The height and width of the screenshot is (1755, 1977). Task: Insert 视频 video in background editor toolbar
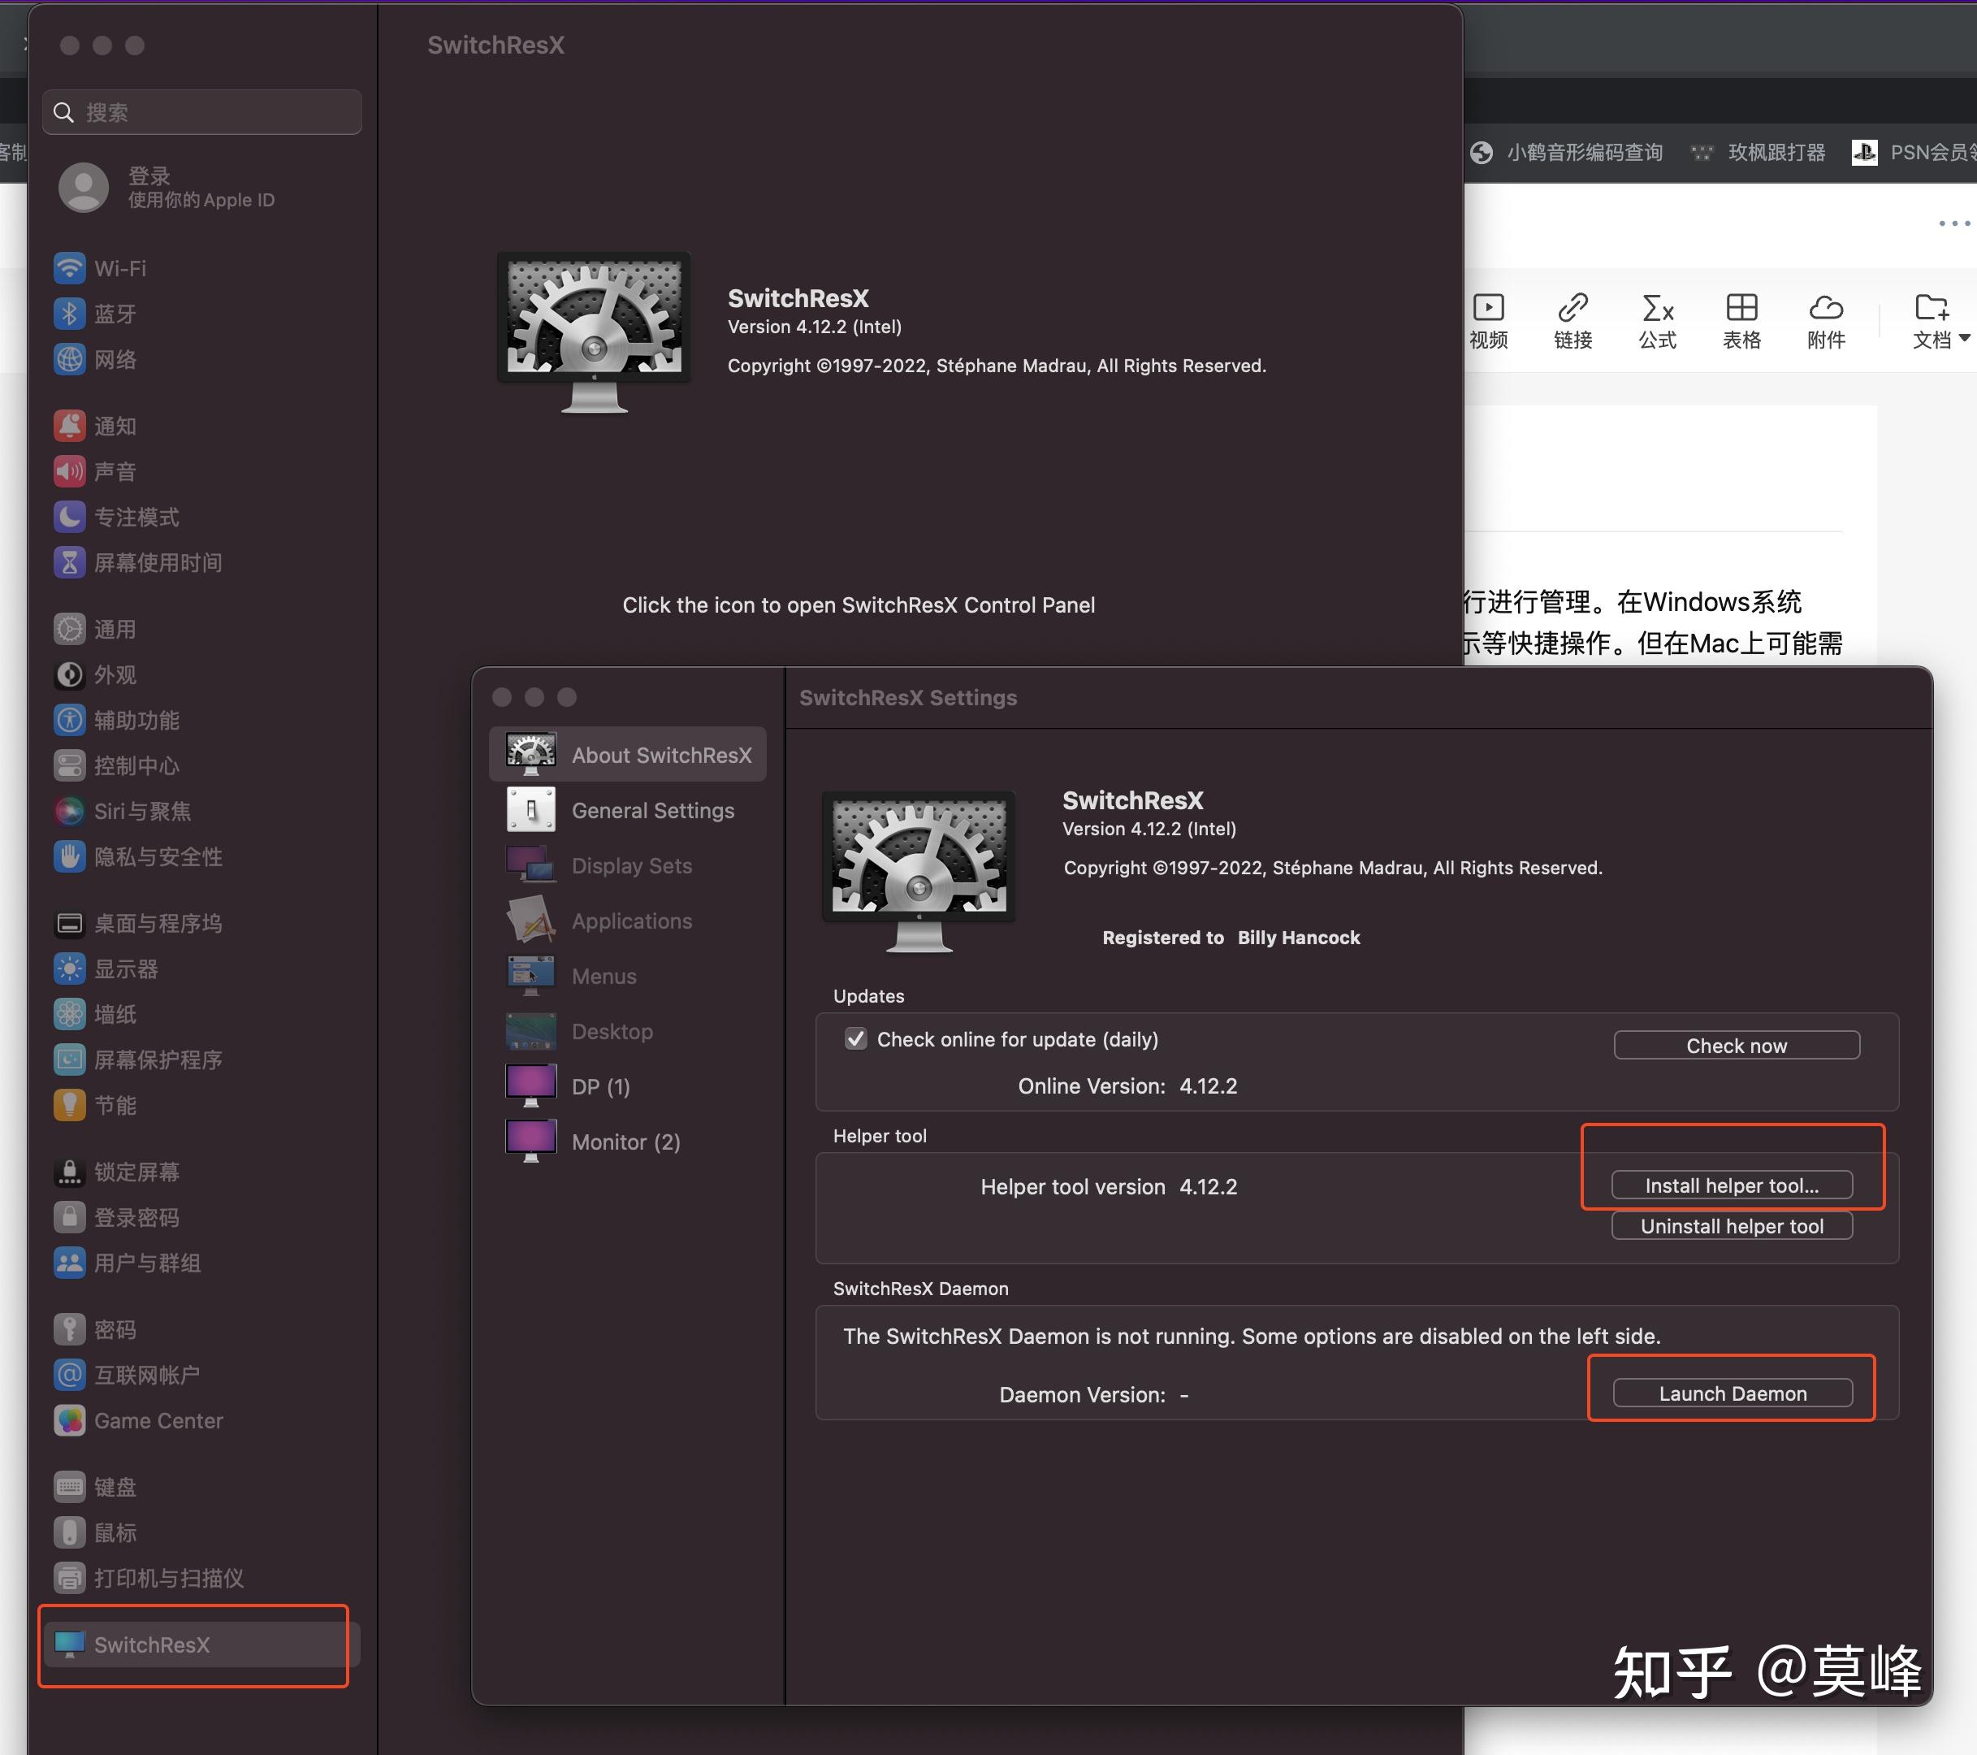[1489, 321]
